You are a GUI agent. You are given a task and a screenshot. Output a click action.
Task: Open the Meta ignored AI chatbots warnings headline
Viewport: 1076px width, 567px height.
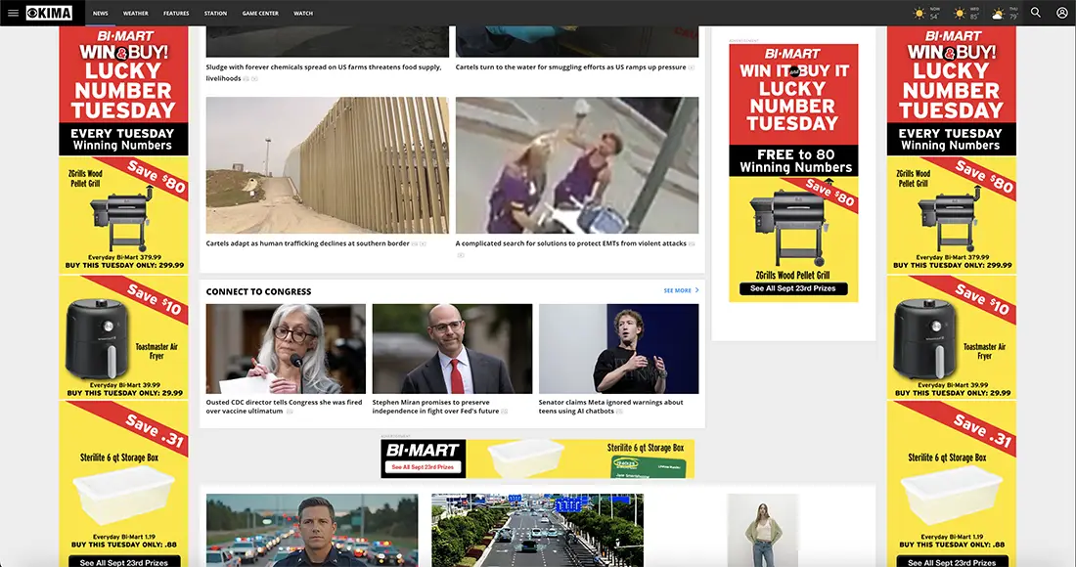[x=610, y=407]
